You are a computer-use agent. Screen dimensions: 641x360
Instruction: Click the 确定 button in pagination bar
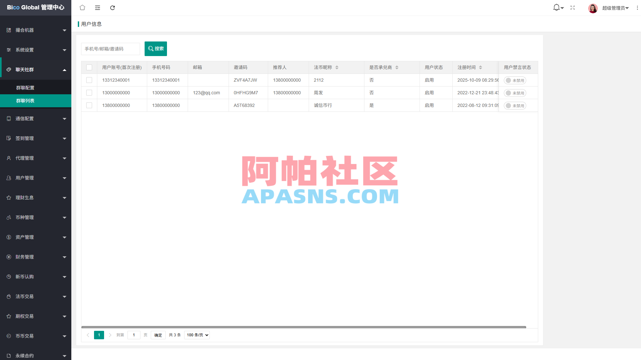tap(158, 335)
